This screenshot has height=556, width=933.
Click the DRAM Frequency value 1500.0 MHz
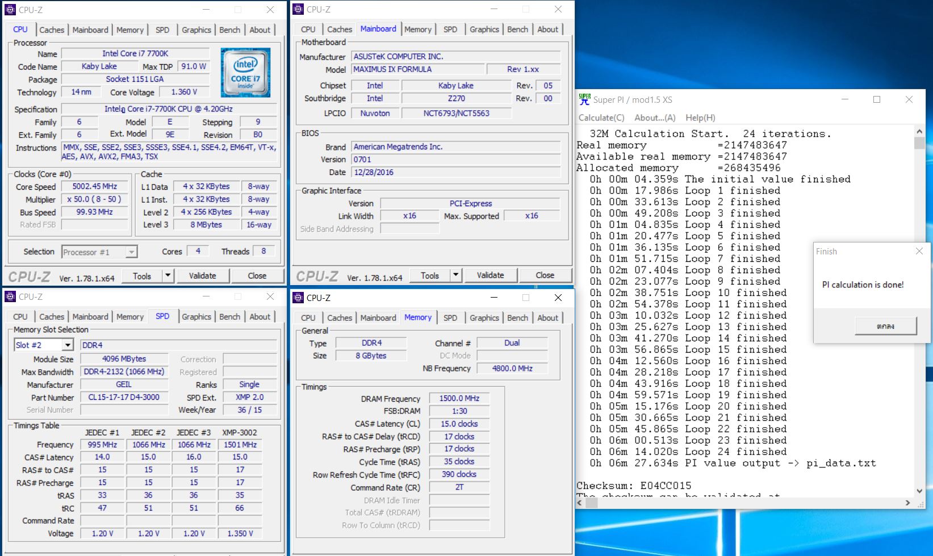click(x=459, y=398)
